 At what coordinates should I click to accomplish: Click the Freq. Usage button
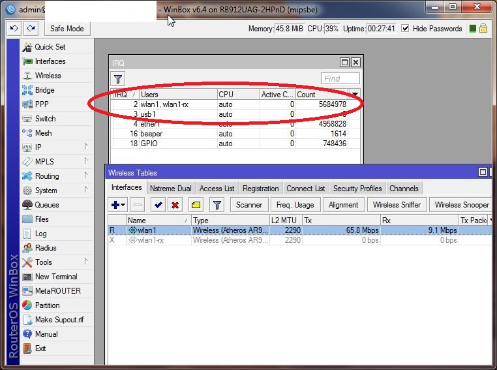pos(295,205)
